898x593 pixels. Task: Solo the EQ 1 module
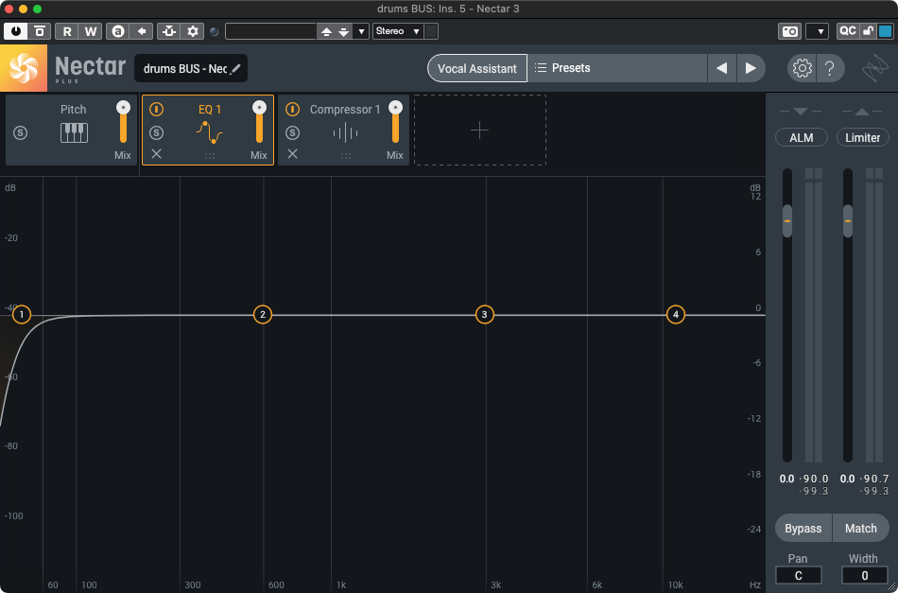pos(156,133)
